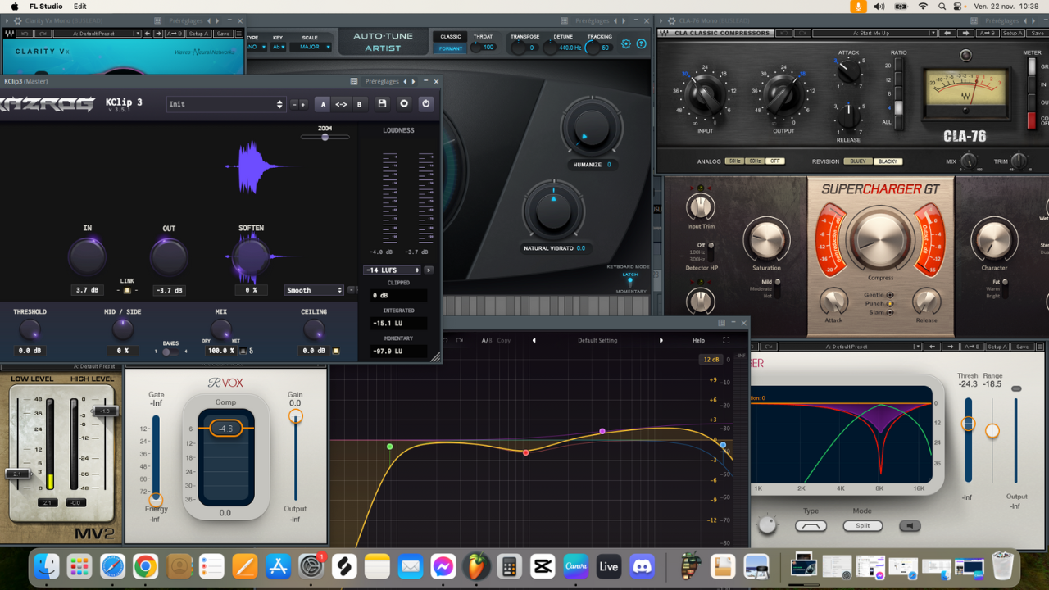The width and height of the screenshot is (1049, 590).
Task: Open the FL Studio menu in menu bar
Action: (46, 7)
